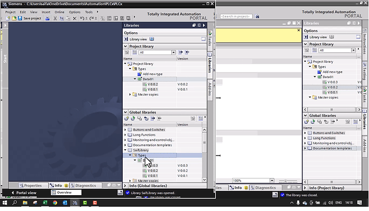Click the details view icon in Global libraries toolbar

click(200, 119)
